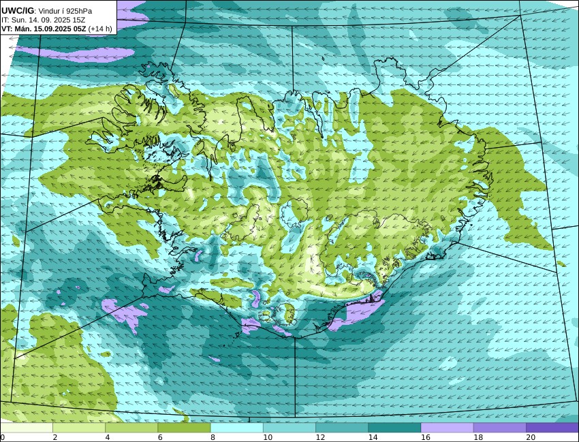The image size is (579, 442).
Task: Click the 8–10 m/s pale cyan swatch
Action: pyautogui.click(x=236, y=428)
